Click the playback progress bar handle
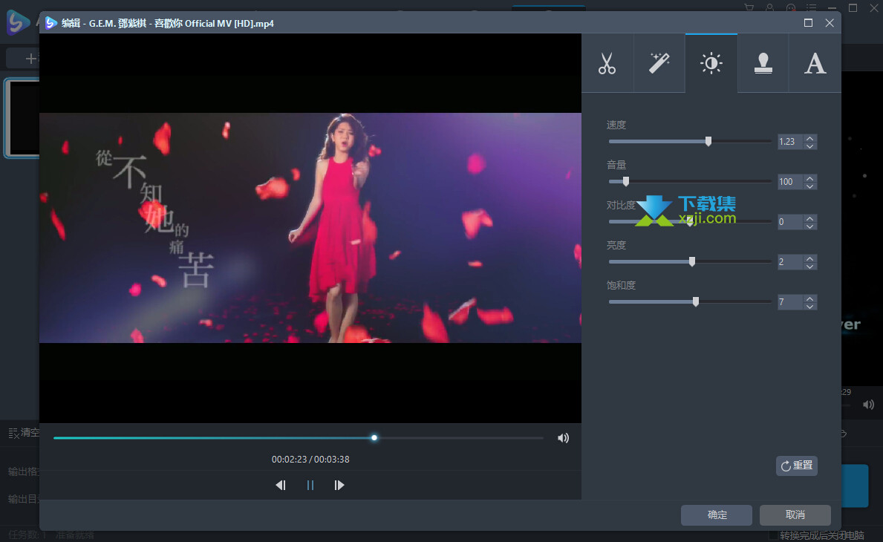Image resolution: width=883 pixels, height=542 pixels. pyautogui.click(x=374, y=437)
